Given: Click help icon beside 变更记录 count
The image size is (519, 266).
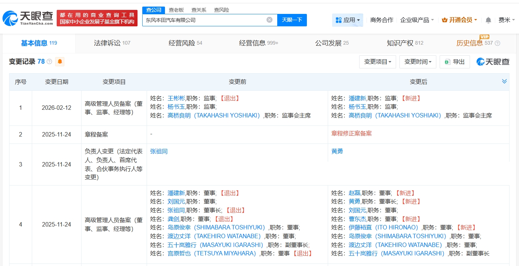Looking at the screenshot, I should click(49, 61).
